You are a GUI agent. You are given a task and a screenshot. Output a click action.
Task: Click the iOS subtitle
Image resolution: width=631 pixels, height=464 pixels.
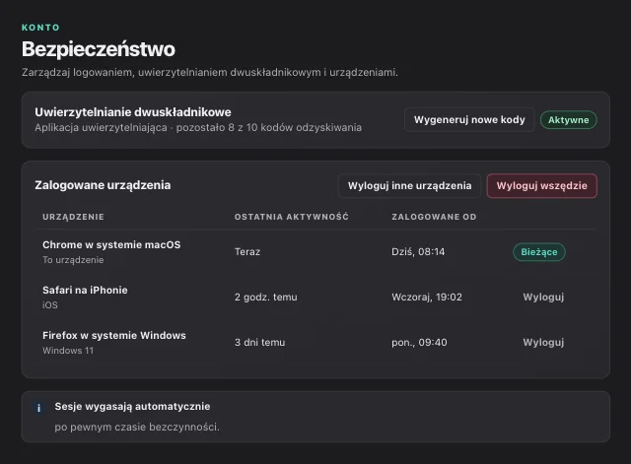point(50,305)
